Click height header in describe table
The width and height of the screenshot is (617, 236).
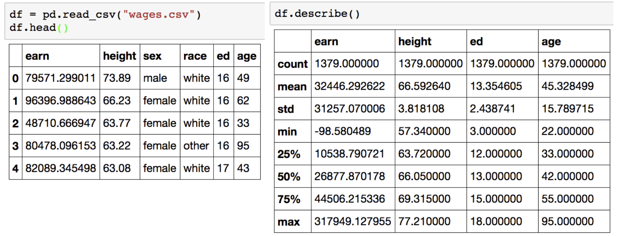click(415, 41)
